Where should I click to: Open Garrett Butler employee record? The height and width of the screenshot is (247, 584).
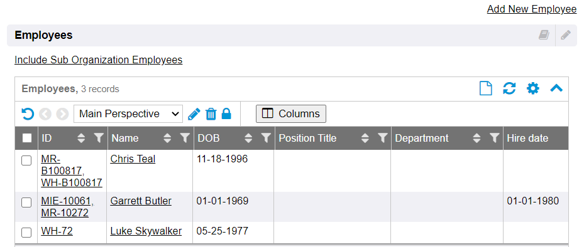coord(141,201)
